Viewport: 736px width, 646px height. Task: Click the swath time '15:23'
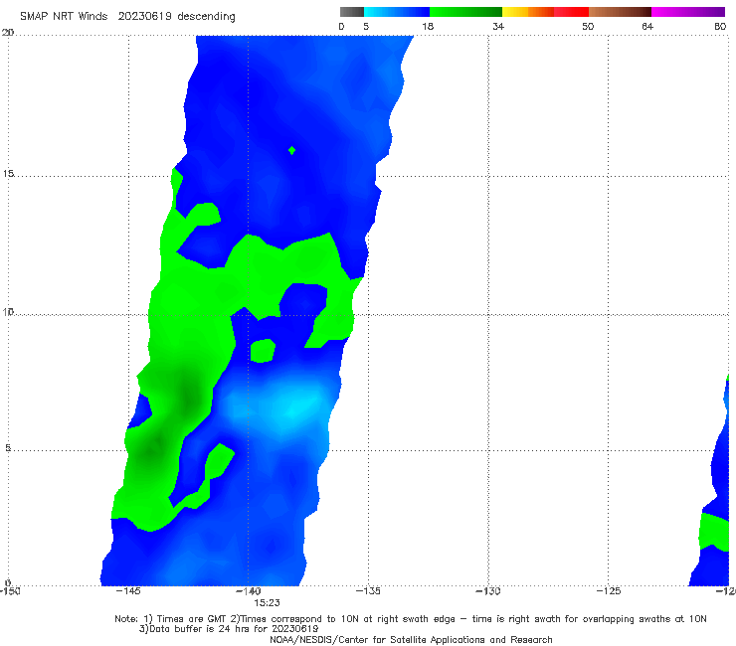pos(268,603)
